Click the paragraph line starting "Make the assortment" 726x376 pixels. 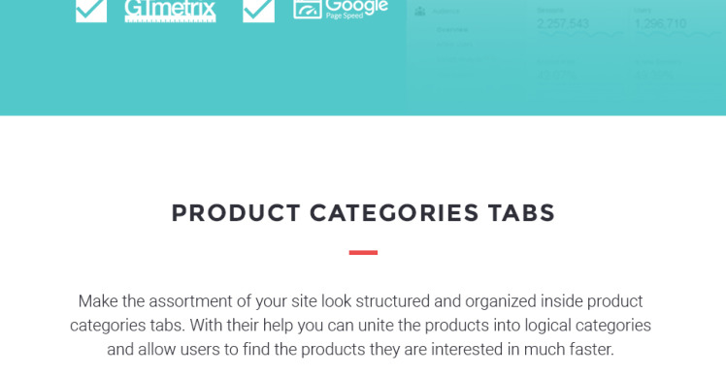[x=360, y=301]
